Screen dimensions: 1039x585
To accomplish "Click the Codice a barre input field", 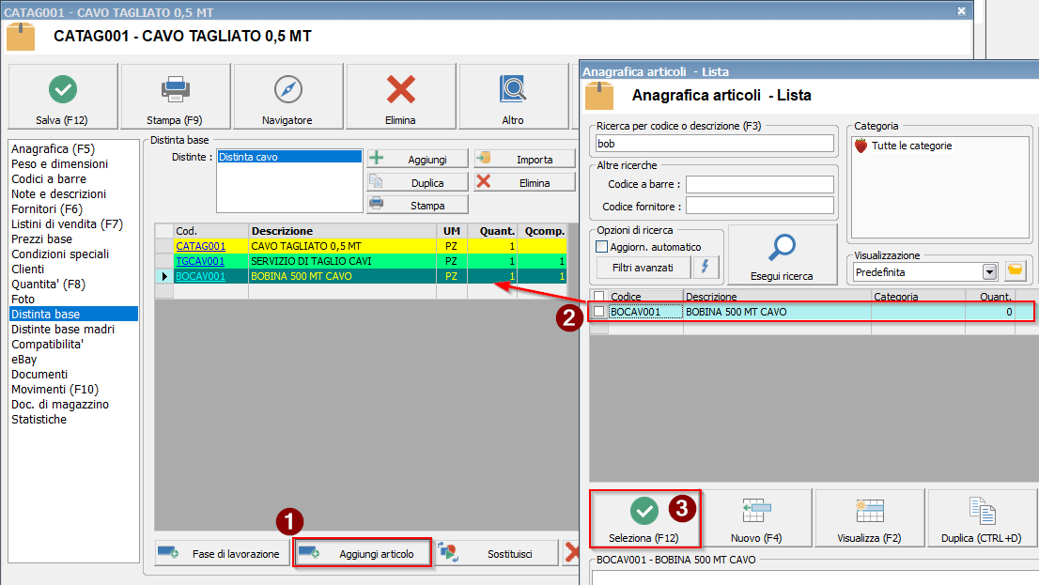I will pyautogui.click(x=760, y=184).
